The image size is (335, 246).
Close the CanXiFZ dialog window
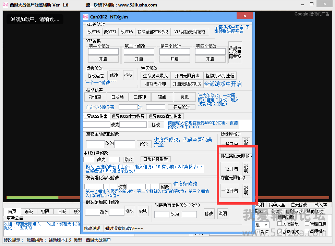[245, 16]
